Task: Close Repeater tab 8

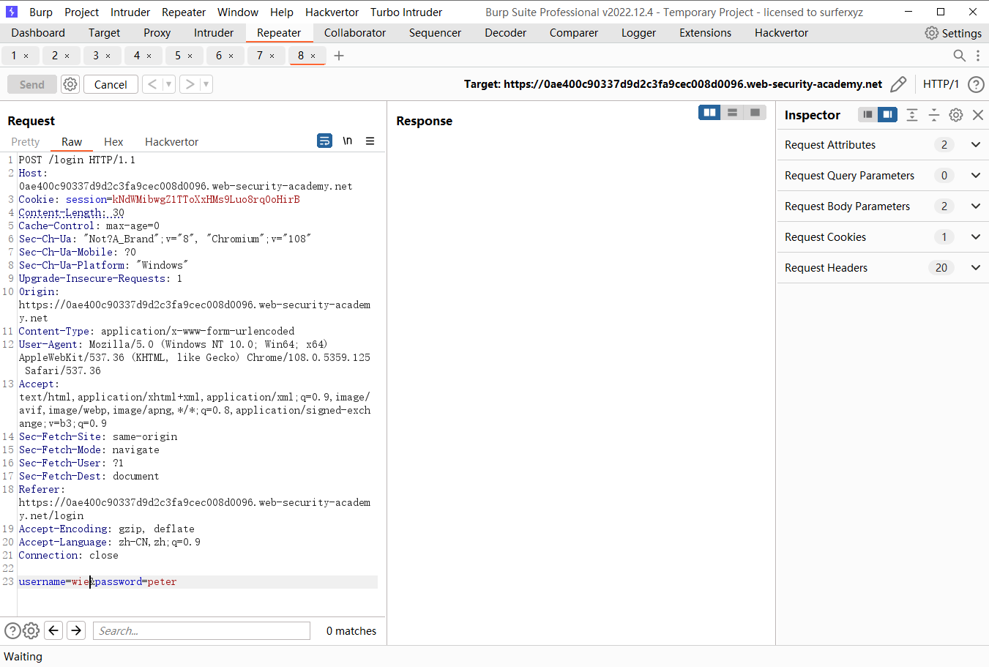Action: (x=313, y=56)
